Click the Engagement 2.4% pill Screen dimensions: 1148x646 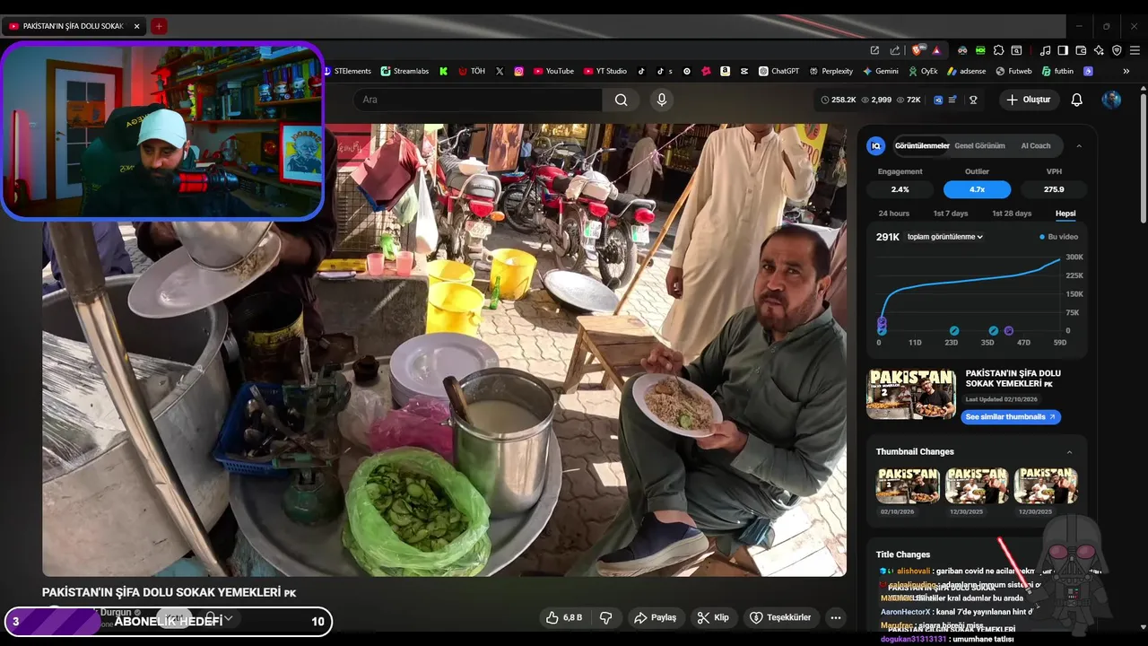pyautogui.click(x=900, y=189)
